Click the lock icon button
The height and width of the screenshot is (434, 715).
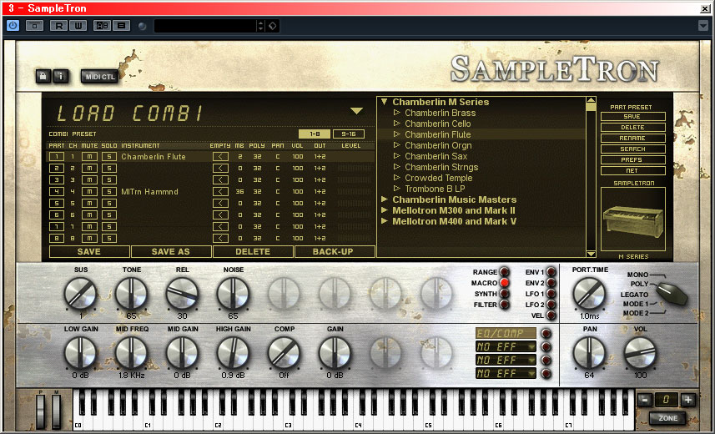(x=43, y=76)
